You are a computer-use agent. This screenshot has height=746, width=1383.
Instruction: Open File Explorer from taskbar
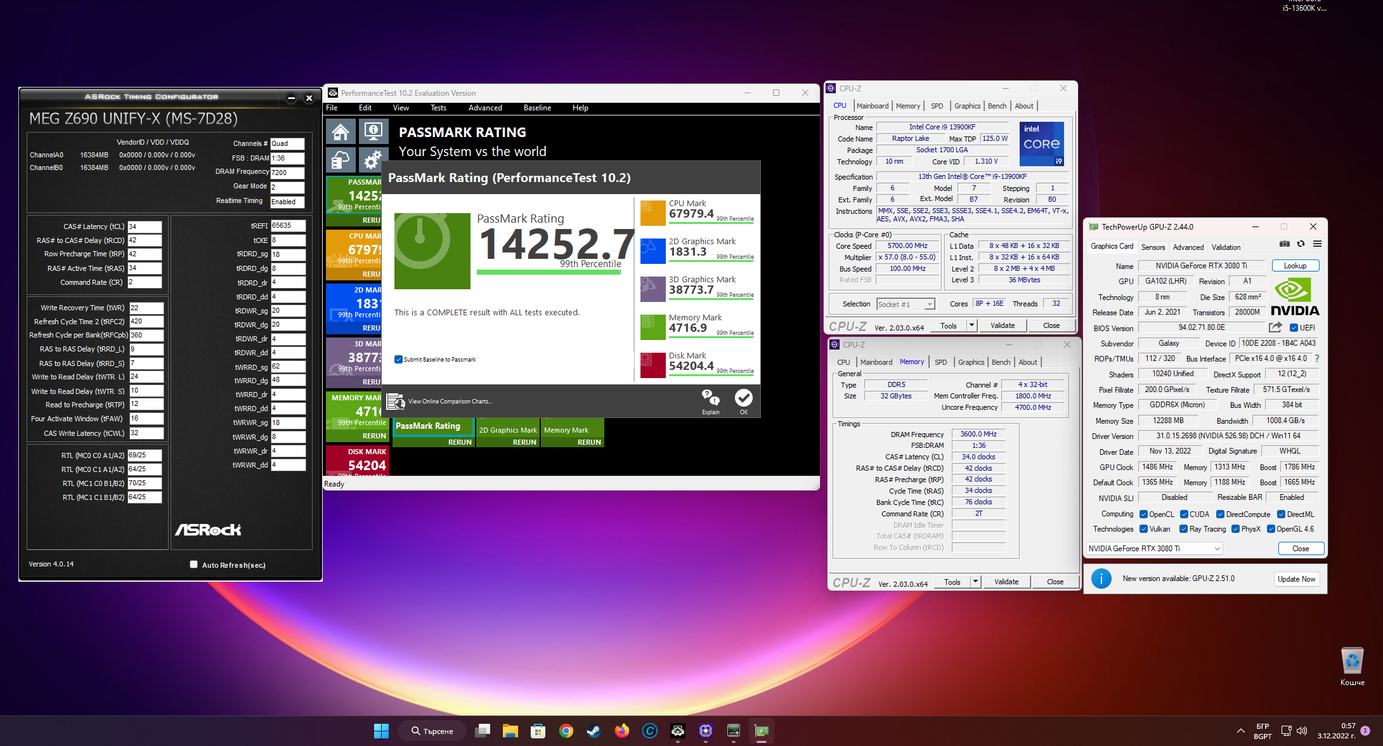pos(510,731)
